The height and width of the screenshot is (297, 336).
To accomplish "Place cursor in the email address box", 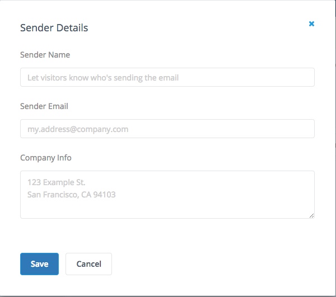I will (167, 129).
